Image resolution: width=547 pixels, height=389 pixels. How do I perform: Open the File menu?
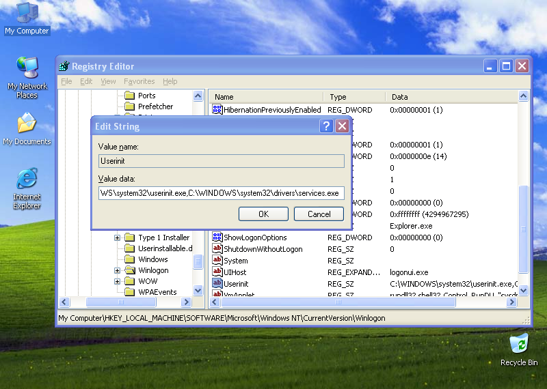(x=66, y=81)
